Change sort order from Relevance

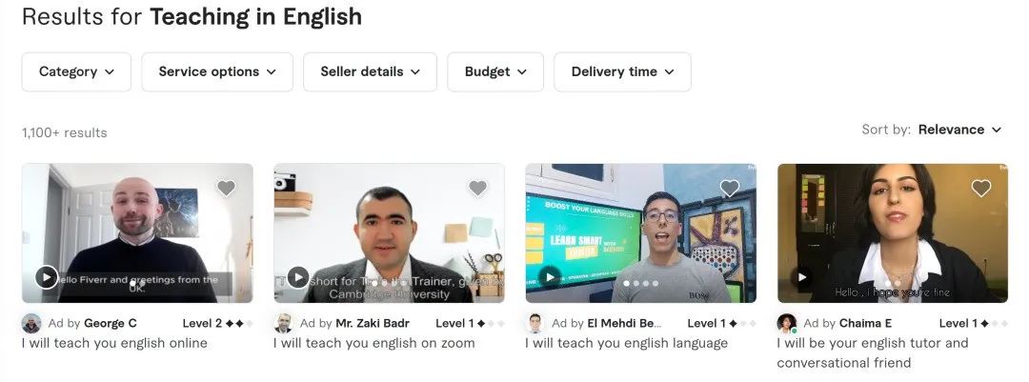click(960, 130)
